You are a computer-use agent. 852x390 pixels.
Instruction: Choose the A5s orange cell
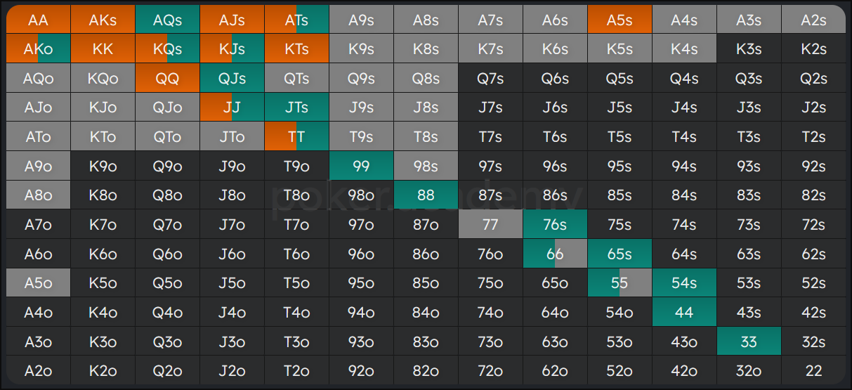click(620, 20)
